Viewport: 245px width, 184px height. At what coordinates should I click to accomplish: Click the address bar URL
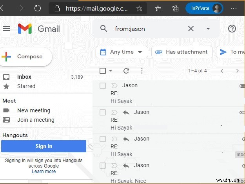tap(96, 9)
